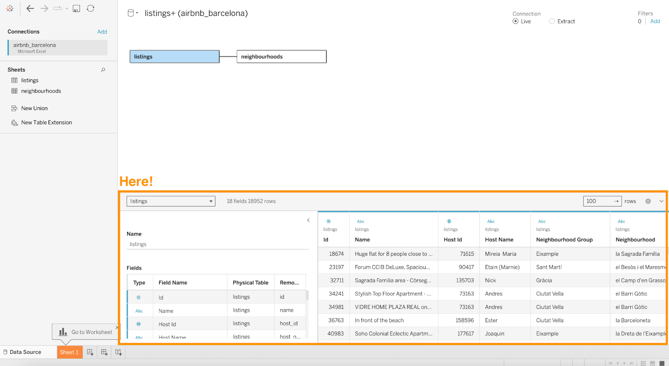Screen dimensions: 669x366
Task: Click the Field Name column header in Fields
Action: pos(173,283)
